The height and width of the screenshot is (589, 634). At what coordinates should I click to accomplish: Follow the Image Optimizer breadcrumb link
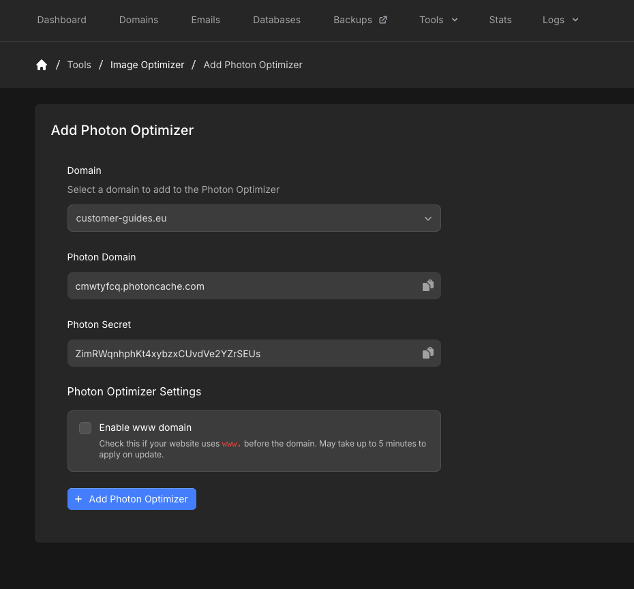point(147,65)
